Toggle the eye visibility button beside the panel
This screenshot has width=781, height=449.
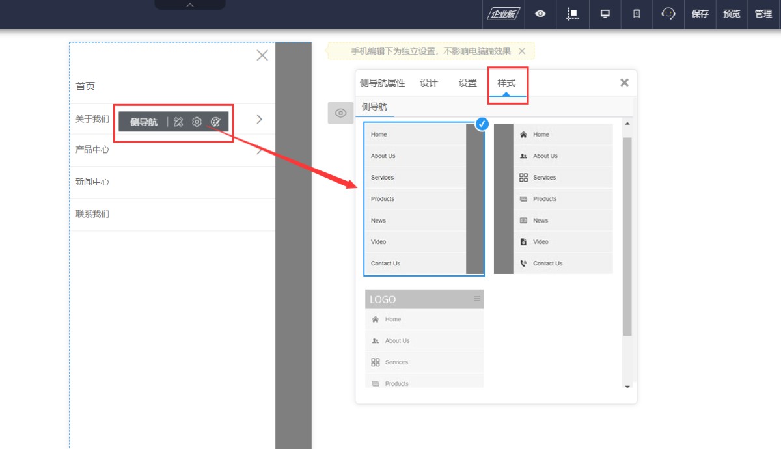[x=340, y=113]
